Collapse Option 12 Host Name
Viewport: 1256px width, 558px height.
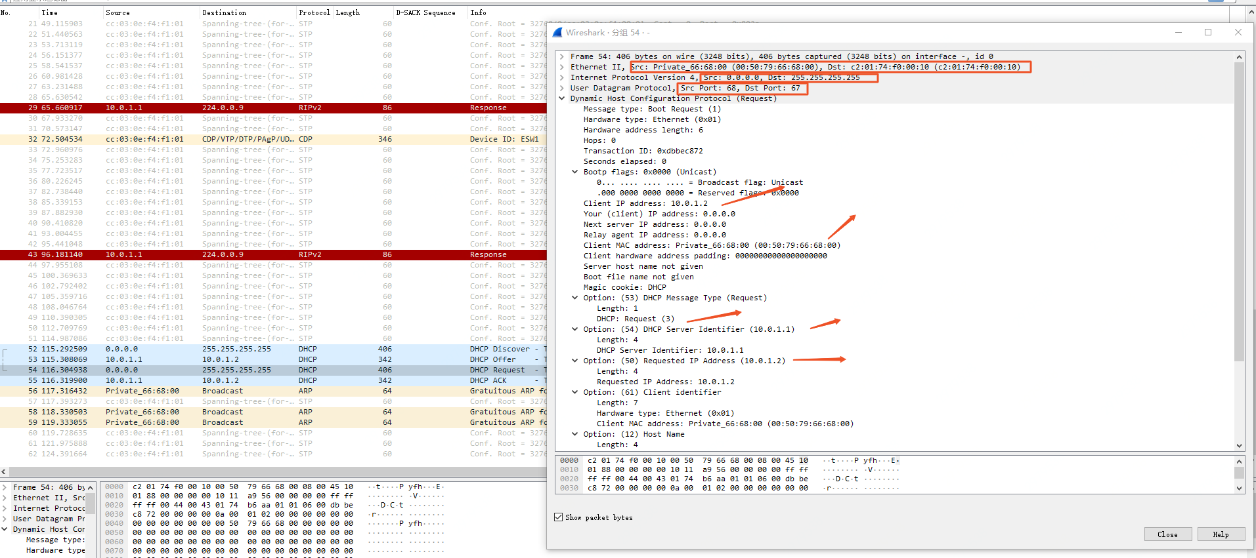[575, 434]
